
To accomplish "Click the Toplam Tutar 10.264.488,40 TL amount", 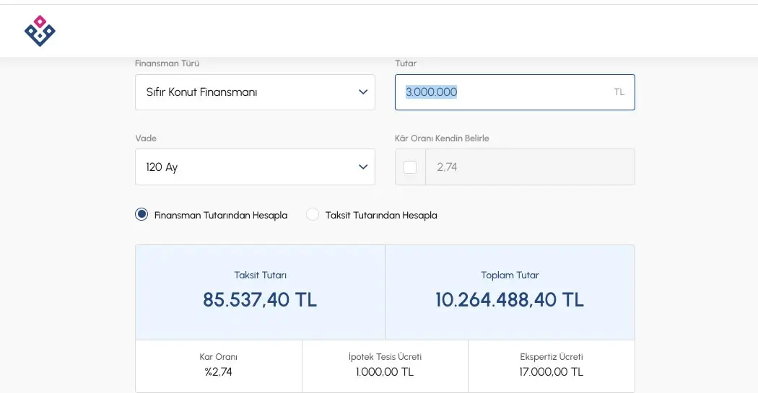I will tap(510, 300).
